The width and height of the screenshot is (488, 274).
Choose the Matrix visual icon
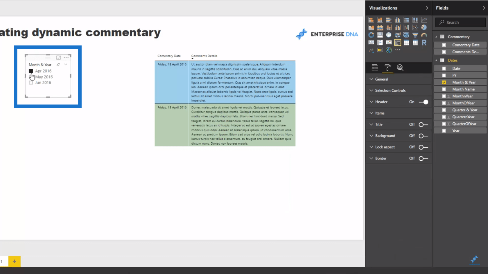point(415,43)
